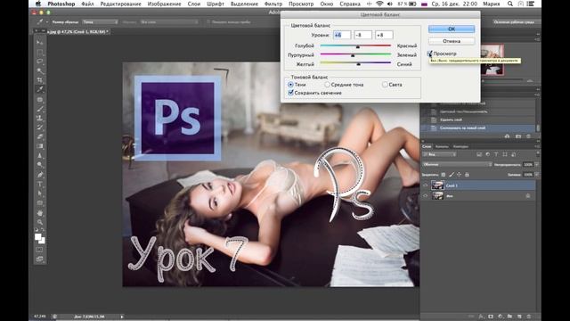Open layer blend mode dropdown
This screenshot has width=570, height=321.
coord(457,164)
